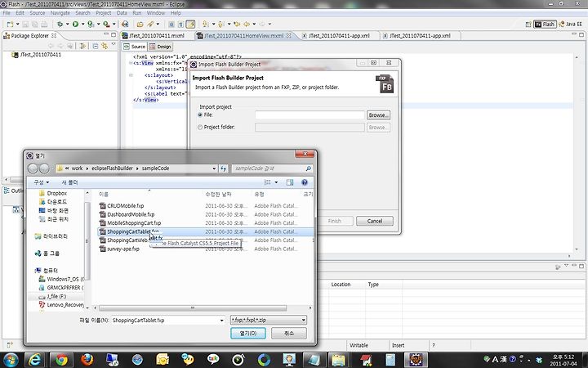The image size is (588, 368).
Task: Switch to the Source mode tab
Action: click(x=135, y=47)
